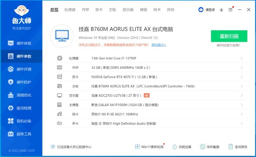The width and height of the screenshot is (256, 157).
Task: Open 装机必备 in the sidebar
Action: [x=21, y=121]
